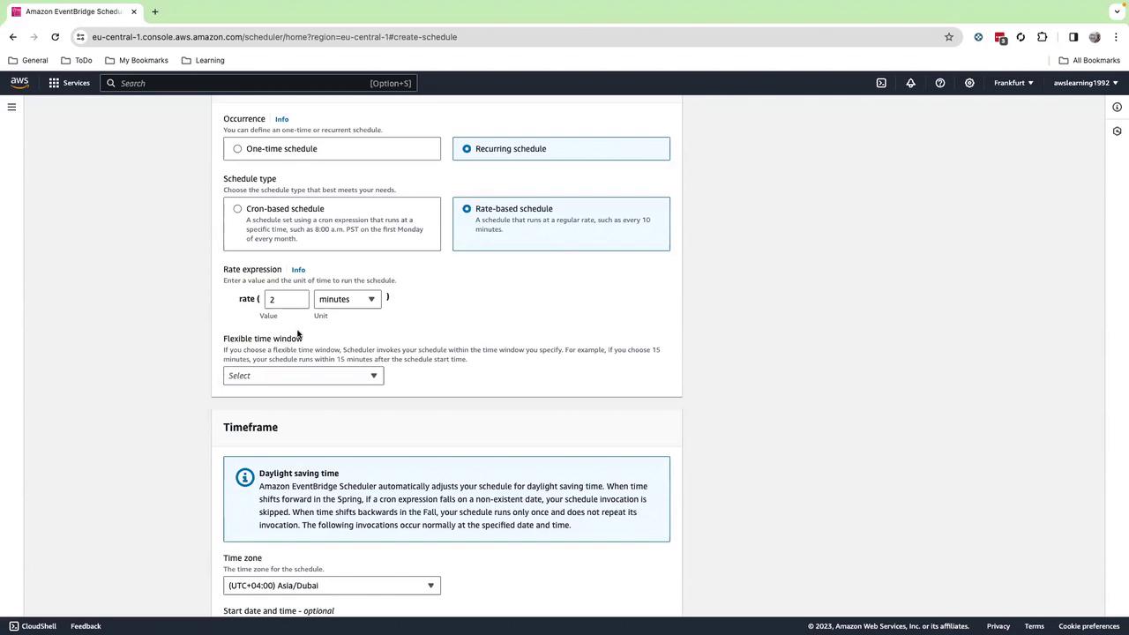Open the hexagon panel icon below info
The width and height of the screenshot is (1129, 635).
coord(1117,131)
